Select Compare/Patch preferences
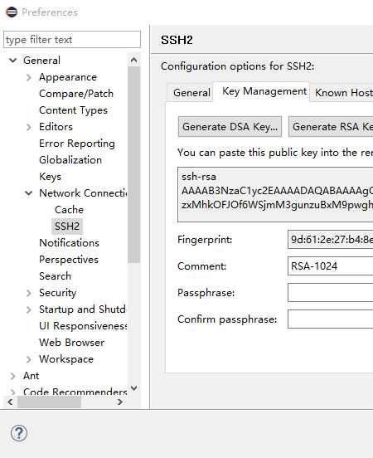 [76, 94]
